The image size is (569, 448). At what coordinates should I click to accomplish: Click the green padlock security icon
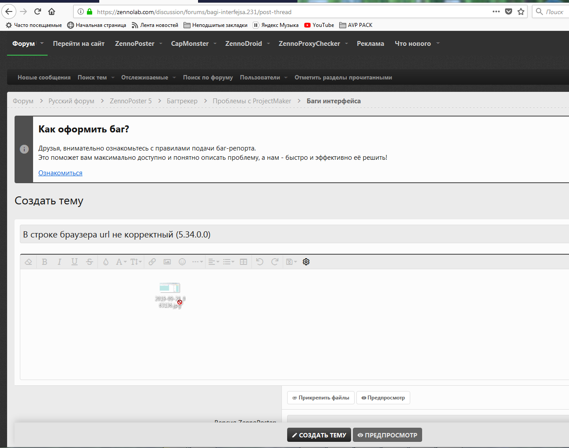90,12
